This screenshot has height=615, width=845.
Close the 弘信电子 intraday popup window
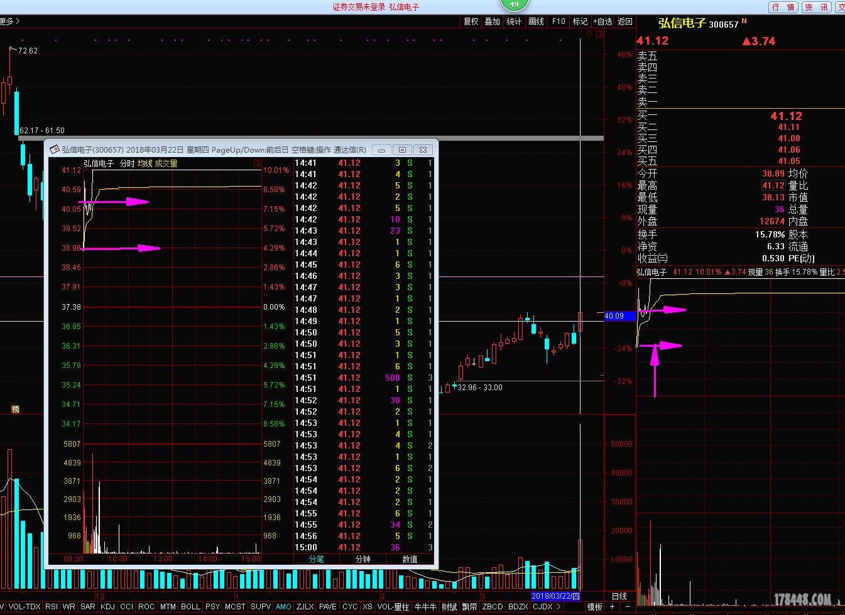click(423, 150)
